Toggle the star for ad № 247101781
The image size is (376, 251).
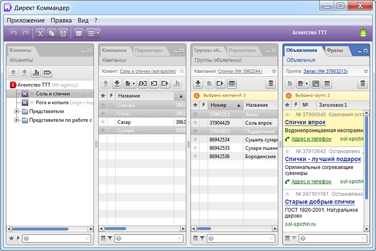287,194
